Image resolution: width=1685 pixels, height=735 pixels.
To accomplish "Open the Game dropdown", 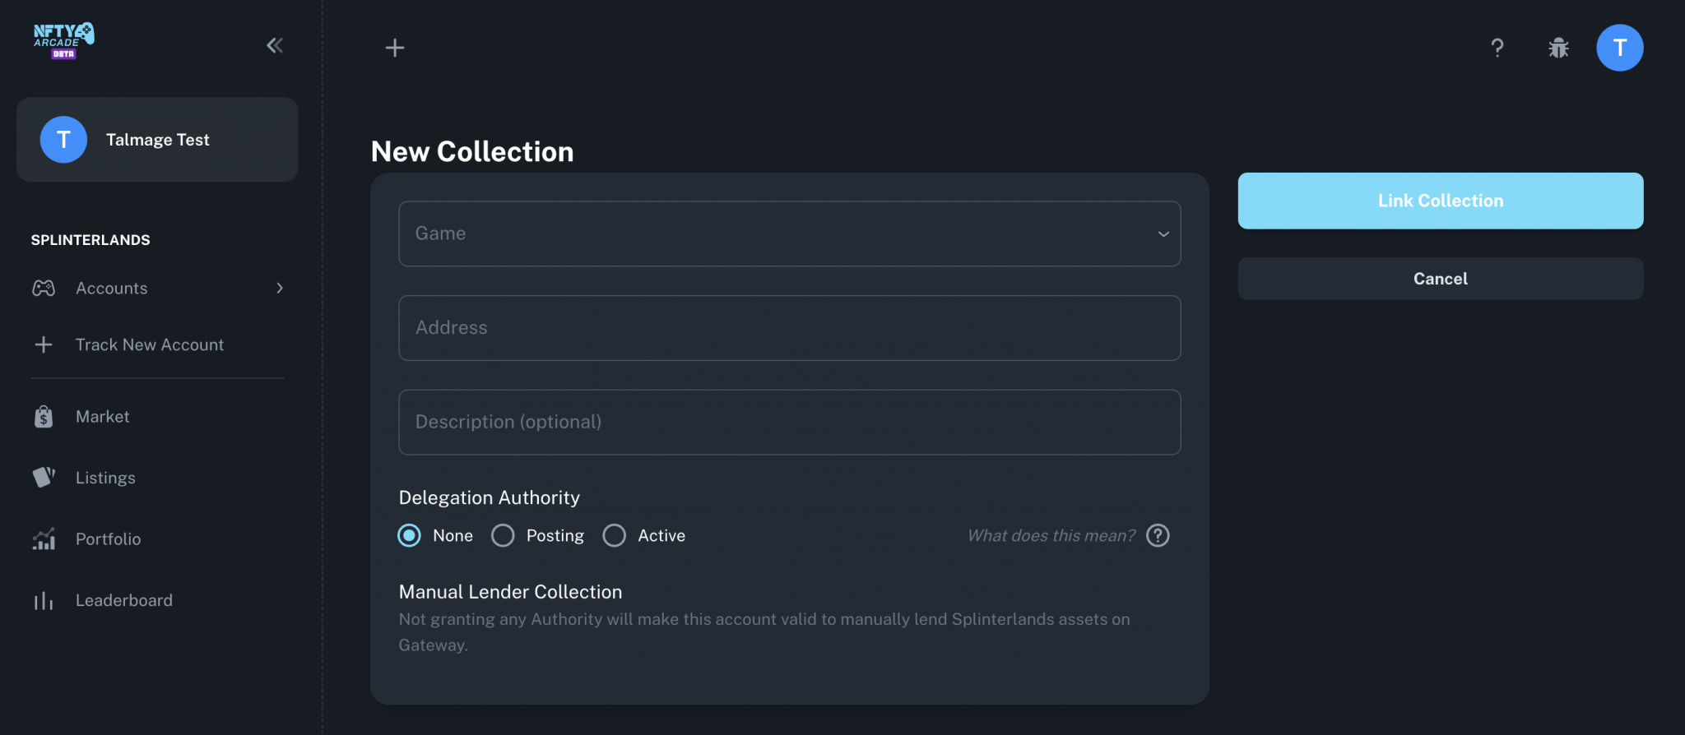I will pyautogui.click(x=789, y=233).
